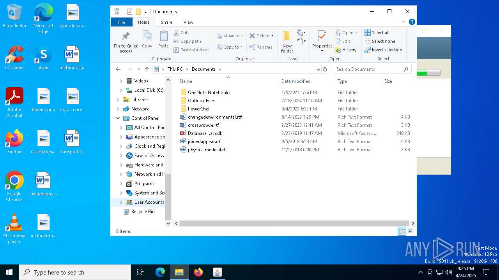499x280 pixels.
Task: Open History in ribbon
Action: pyautogui.click(x=346, y=50)
